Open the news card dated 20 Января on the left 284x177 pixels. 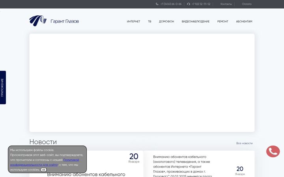(86, 164)
